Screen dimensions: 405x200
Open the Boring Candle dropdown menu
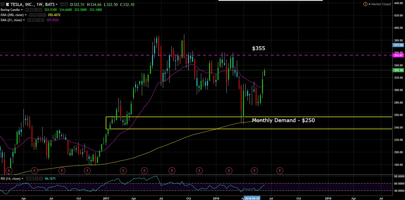[x=22, y=10]
